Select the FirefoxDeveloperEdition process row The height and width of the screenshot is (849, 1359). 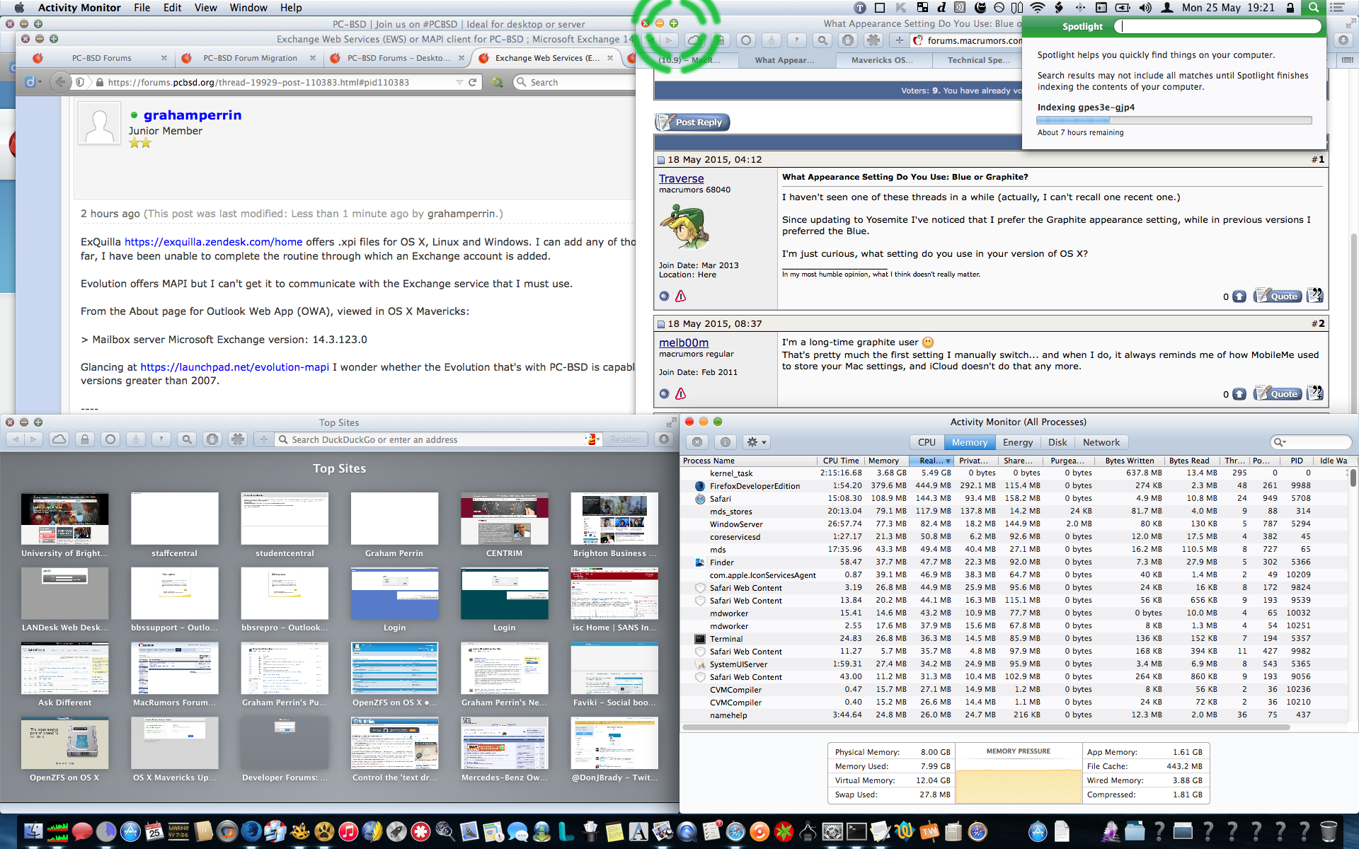point(1016,485)
